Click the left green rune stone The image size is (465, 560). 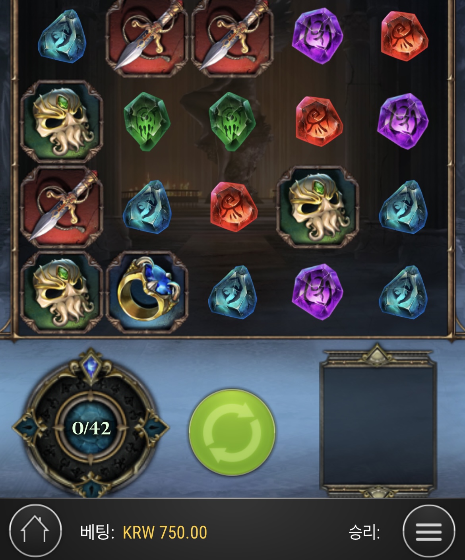pos(147,122)
